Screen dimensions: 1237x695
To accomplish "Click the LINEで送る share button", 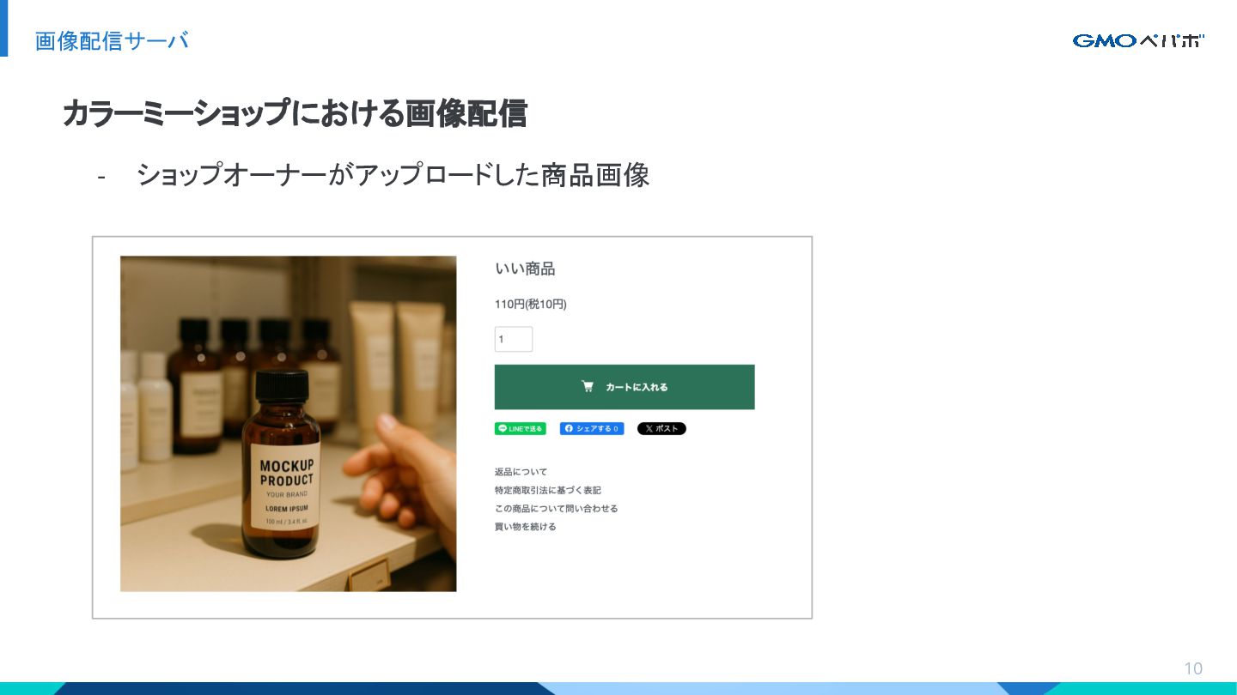I will pos(521,429).
